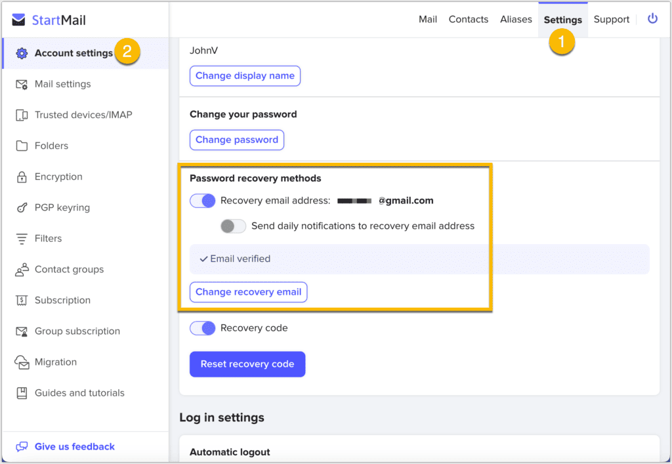Viewport: 672px width, 464px height.
Task: Click the power logout icon
Action: click(652, 19)
